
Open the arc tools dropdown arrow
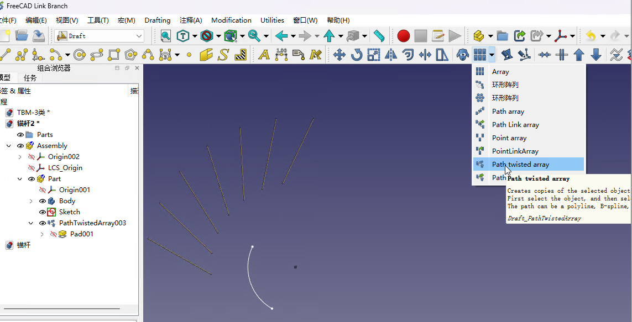67,55
